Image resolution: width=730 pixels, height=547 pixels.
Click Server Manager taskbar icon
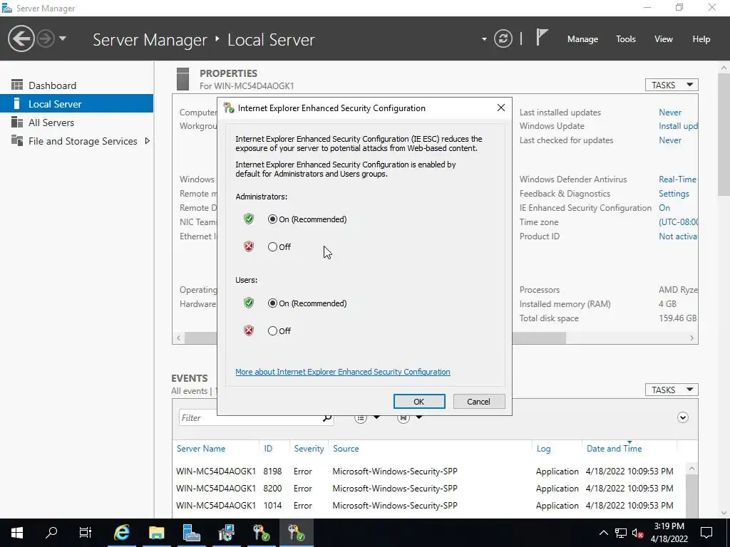pyautogui.click(x=191, y=533)
